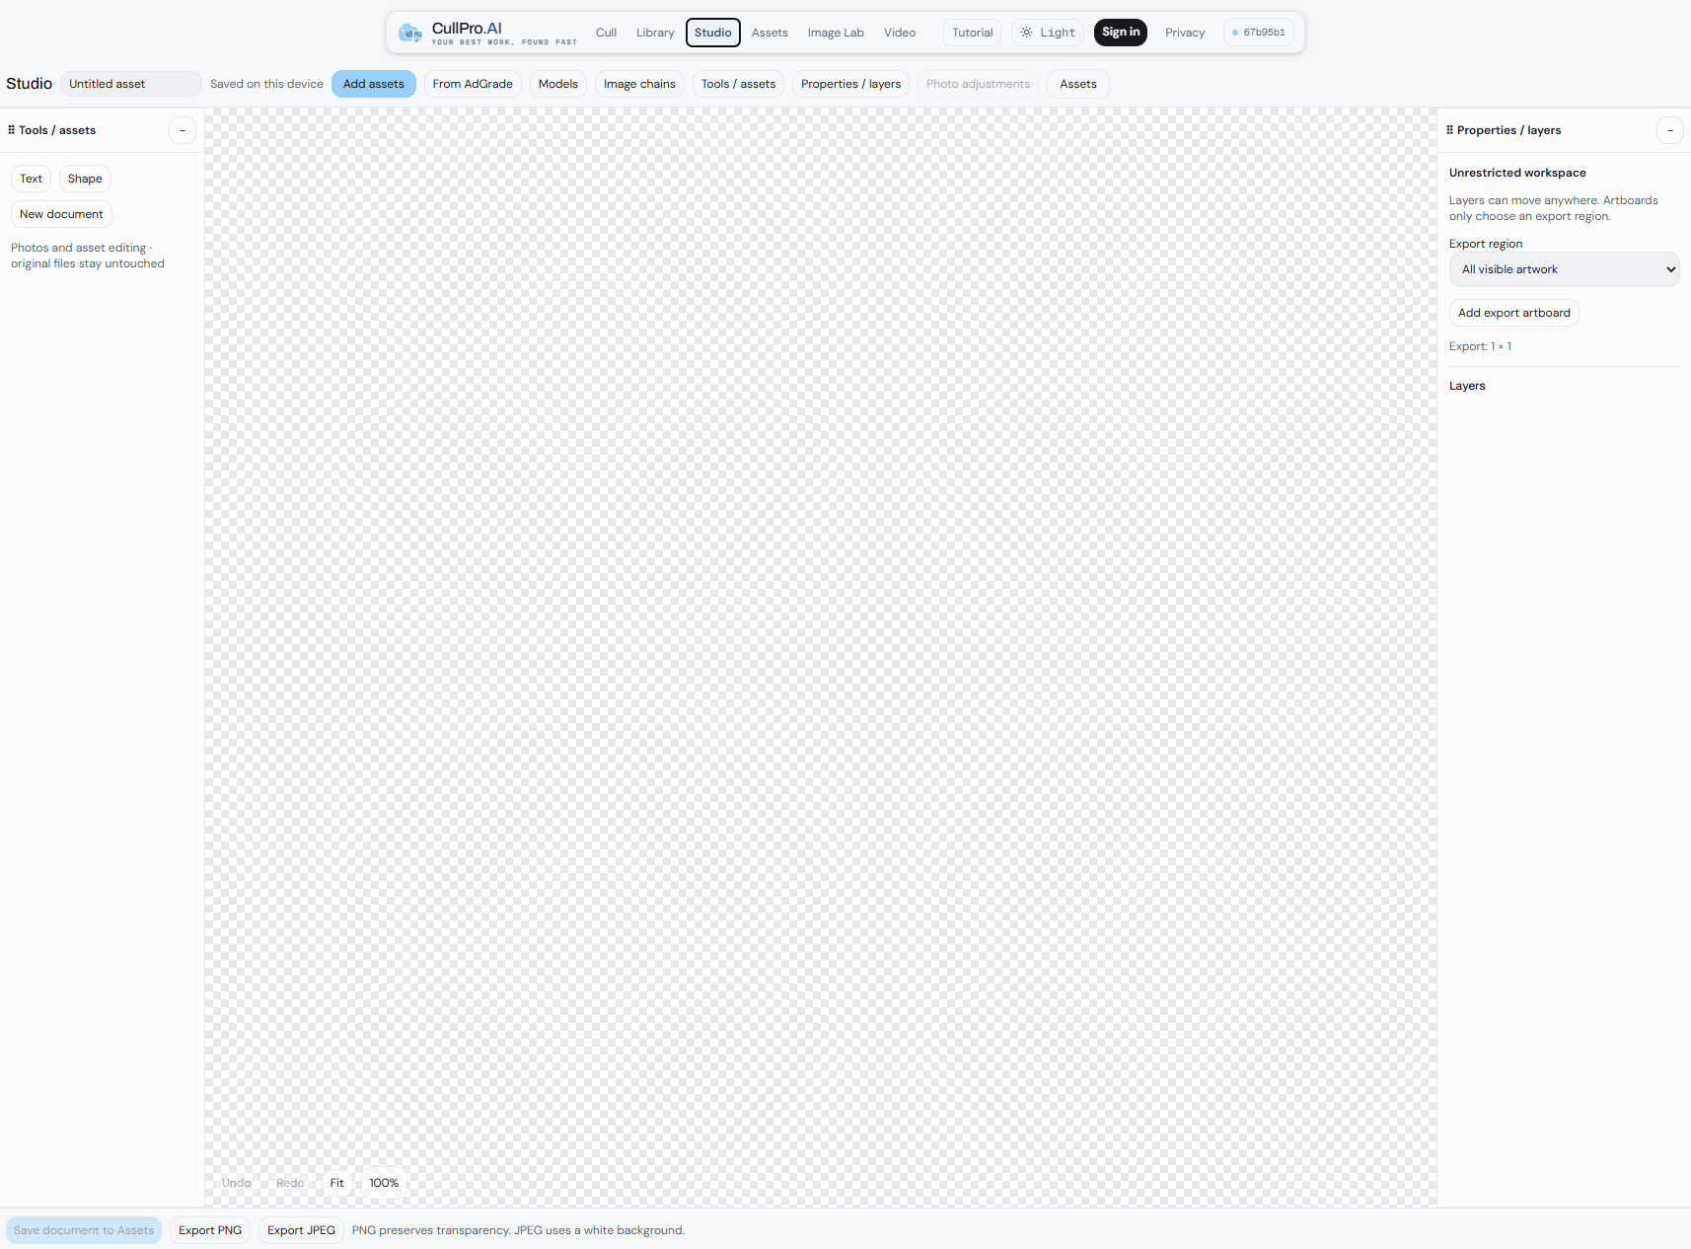Click the Assets button in Studio toolbar
This screenshot has width=1691, height=1249.
pos(1078,84)
